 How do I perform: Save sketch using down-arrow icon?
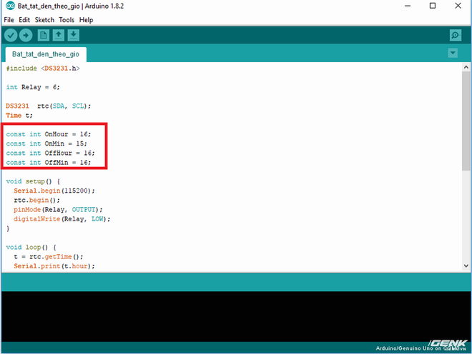74,36
